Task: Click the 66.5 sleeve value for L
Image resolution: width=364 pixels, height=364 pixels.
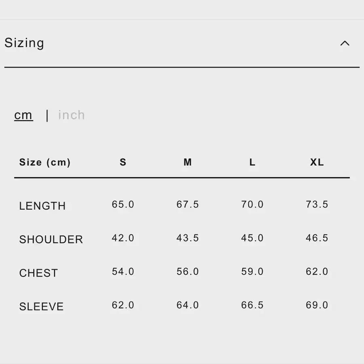Action: pyautogui.click(x=252, y=305)
